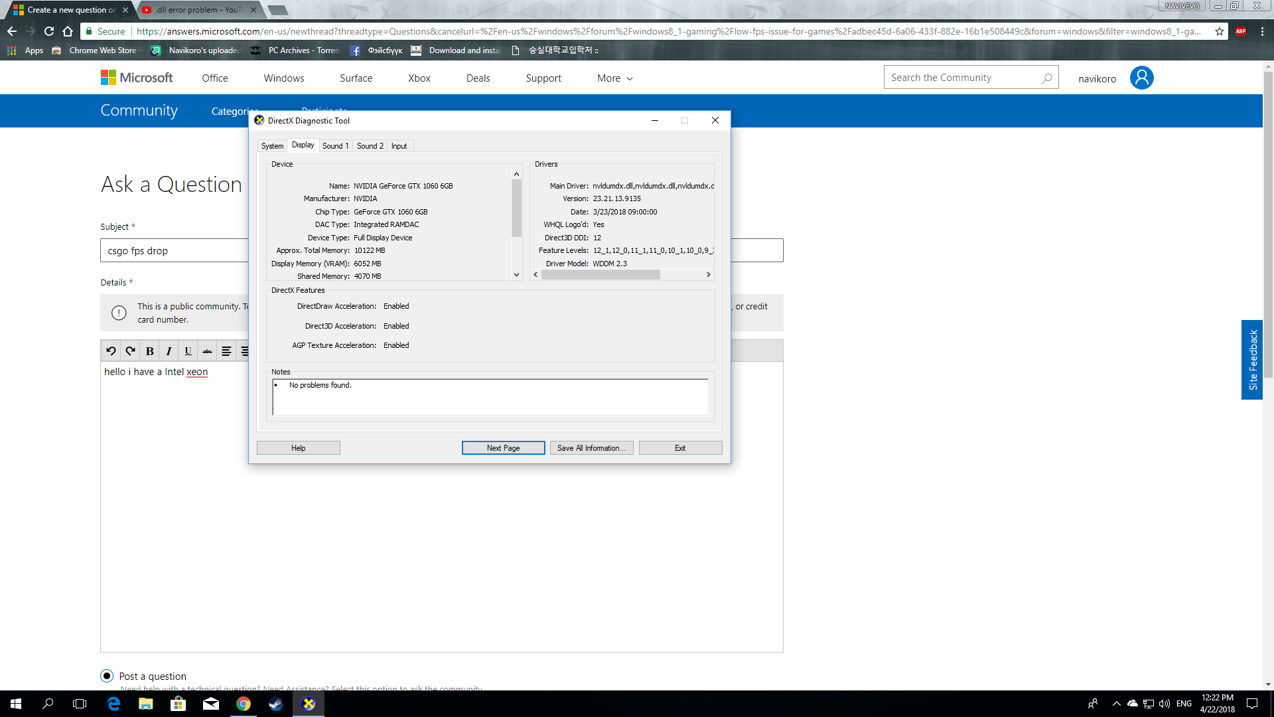Open the Chrome Web Store bookmark
The image size is (1274, 717).
(x=96, y=50)
